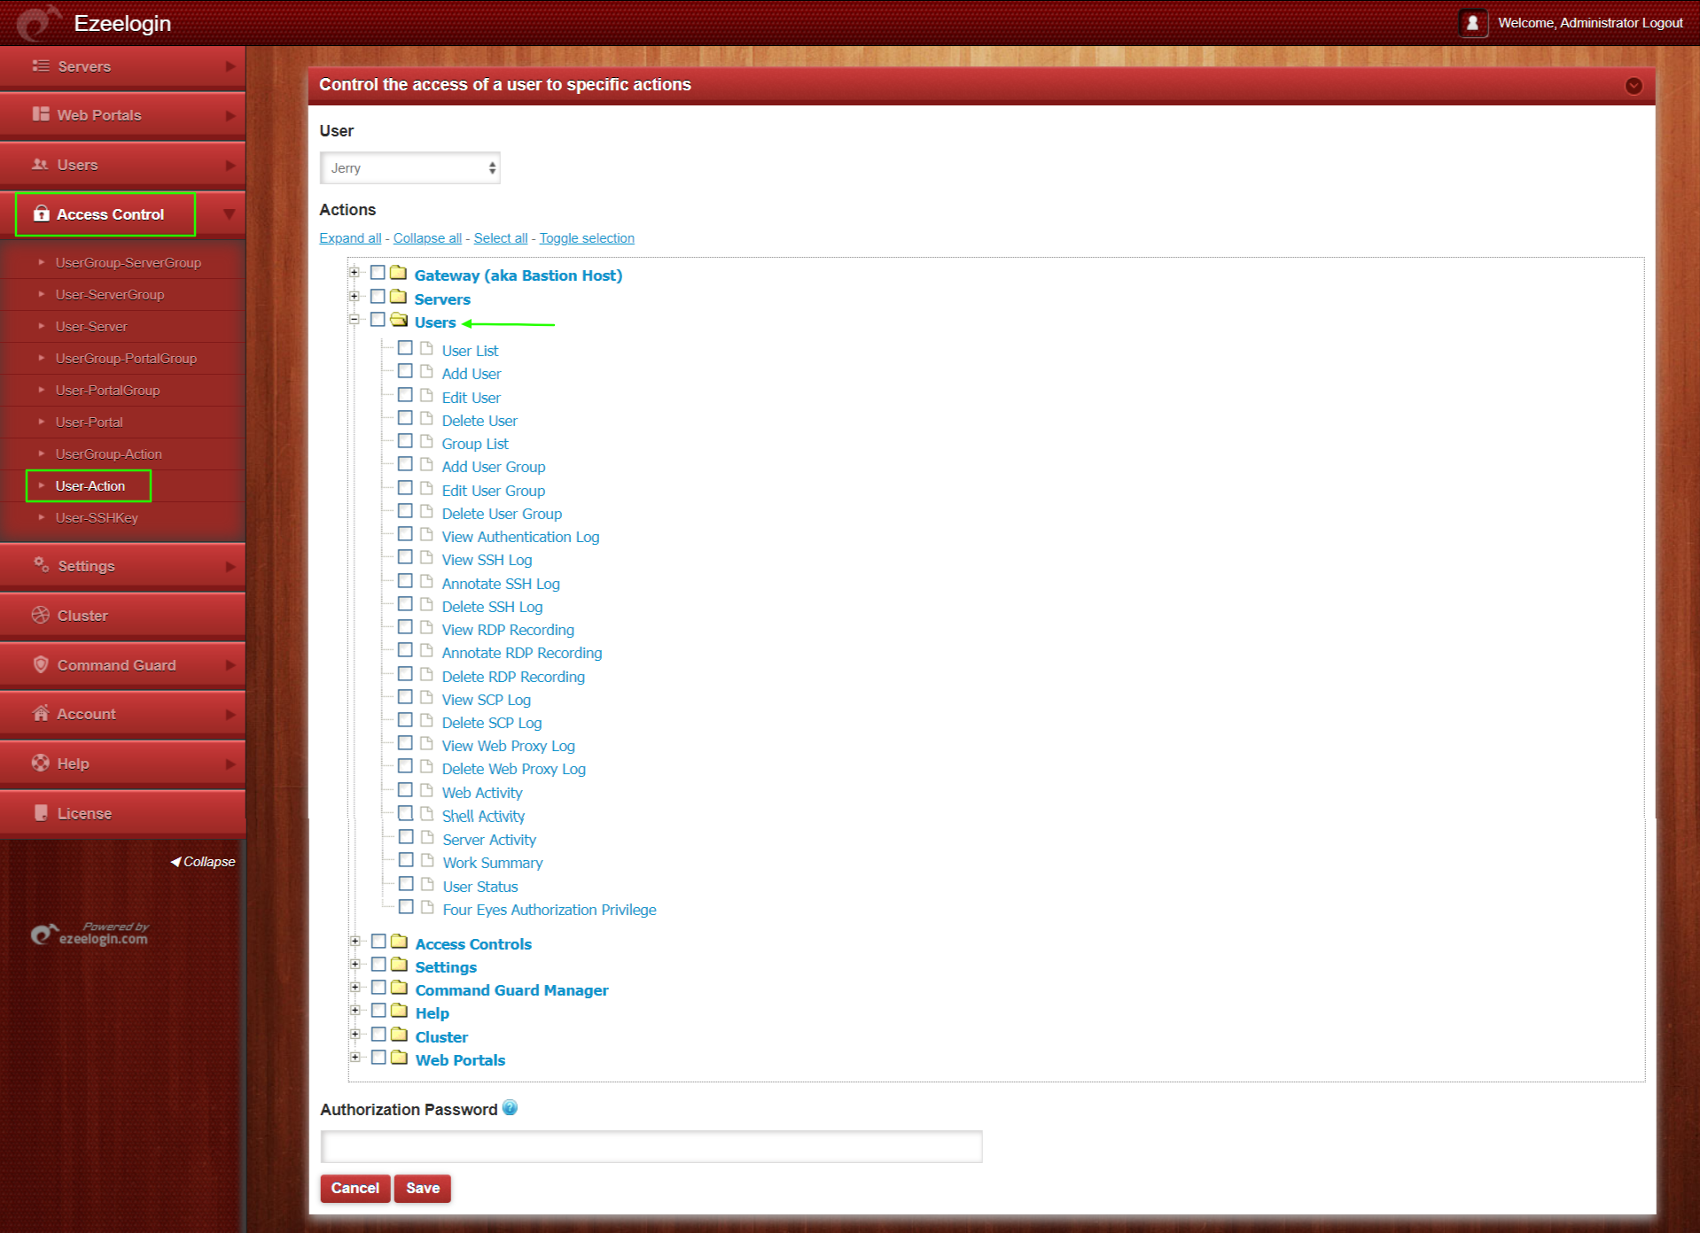This screenshot has height=1233, width=1700.
Task: Tick the Web Activity checkbox
Action: pos(405,790)
